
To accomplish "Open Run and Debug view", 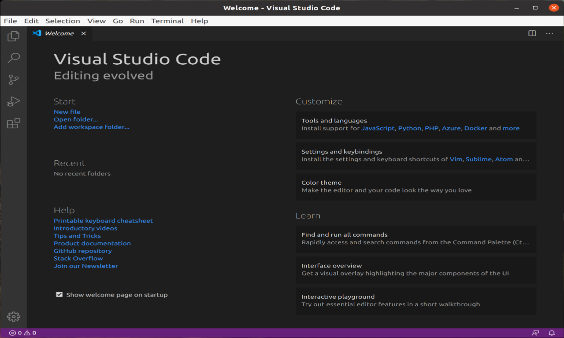I will click(14, 101).
